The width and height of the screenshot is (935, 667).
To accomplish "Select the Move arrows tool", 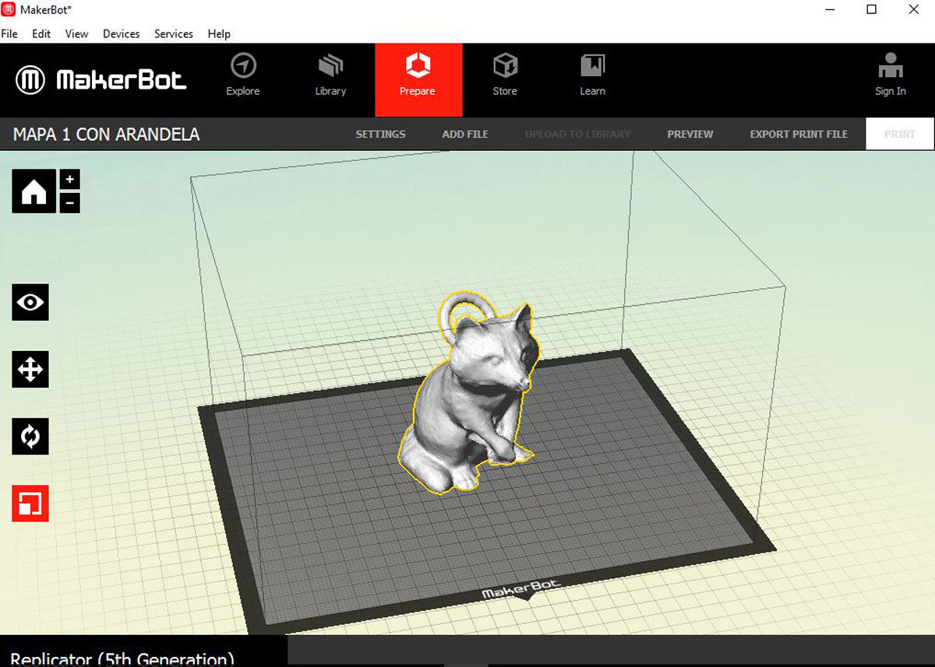I will (30, 369).
